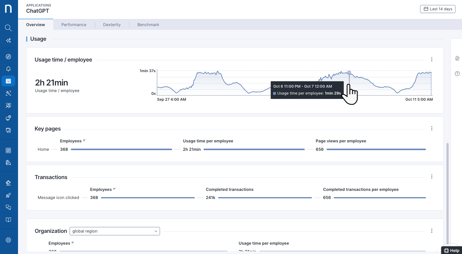Click the vertical page scrollbar

click(447, 193)
